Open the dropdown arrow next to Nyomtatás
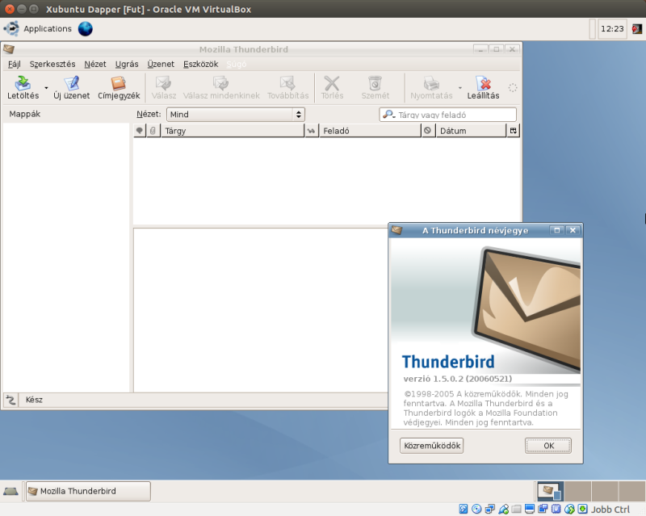 point(459,88)
